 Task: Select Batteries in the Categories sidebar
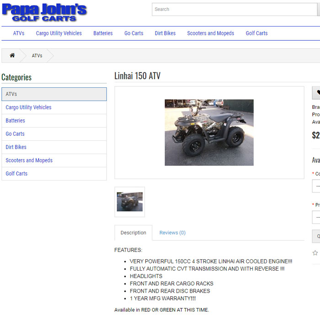[x=16, y=121]
